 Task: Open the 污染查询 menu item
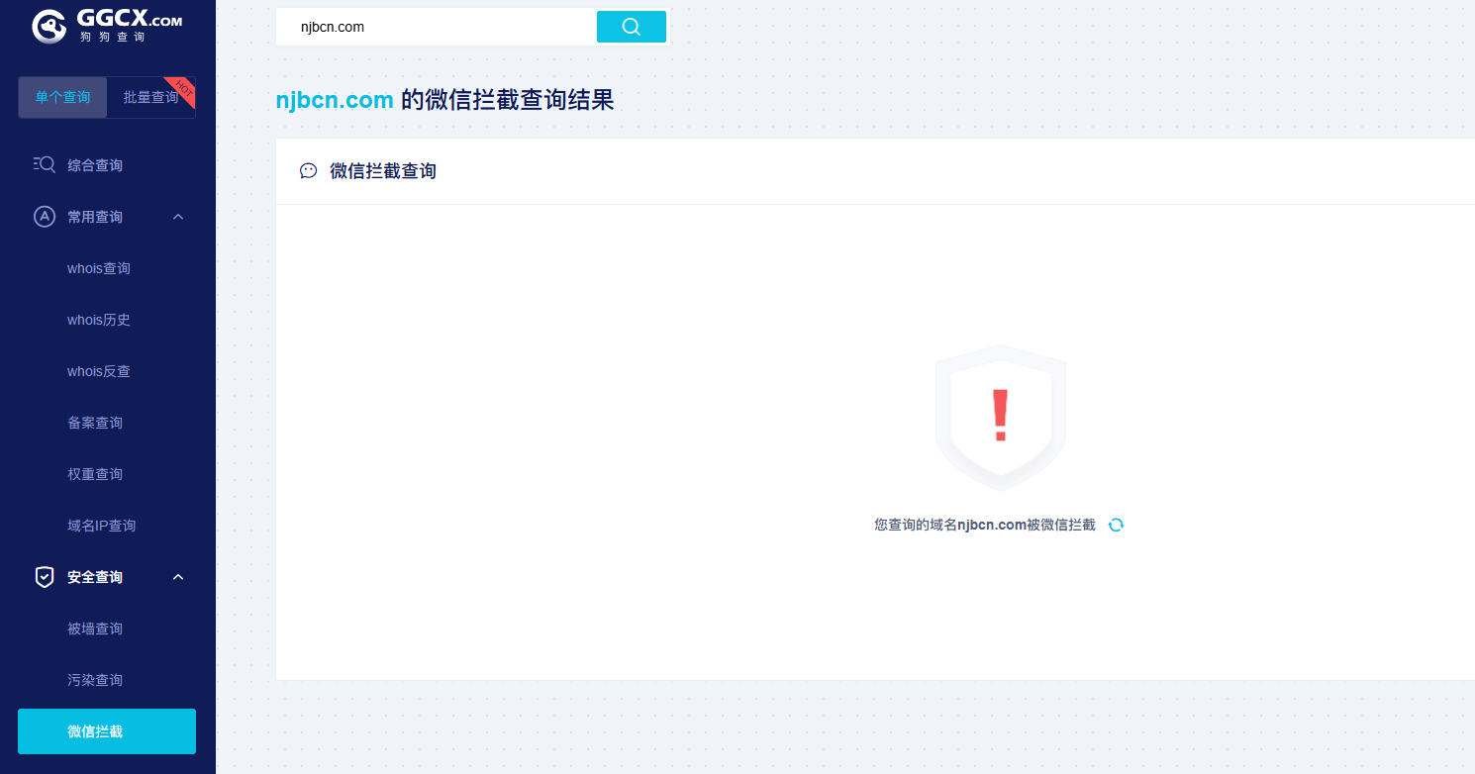(95, 680)
